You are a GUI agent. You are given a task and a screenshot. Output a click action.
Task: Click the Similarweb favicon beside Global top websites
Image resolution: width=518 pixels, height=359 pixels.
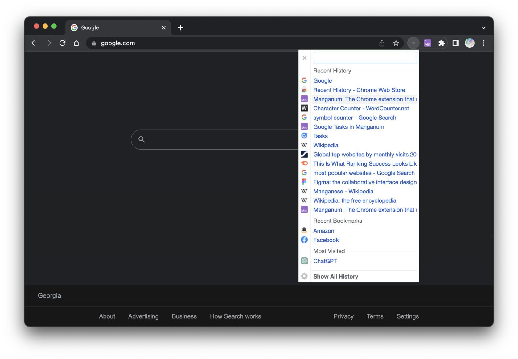tap(304, 154)
